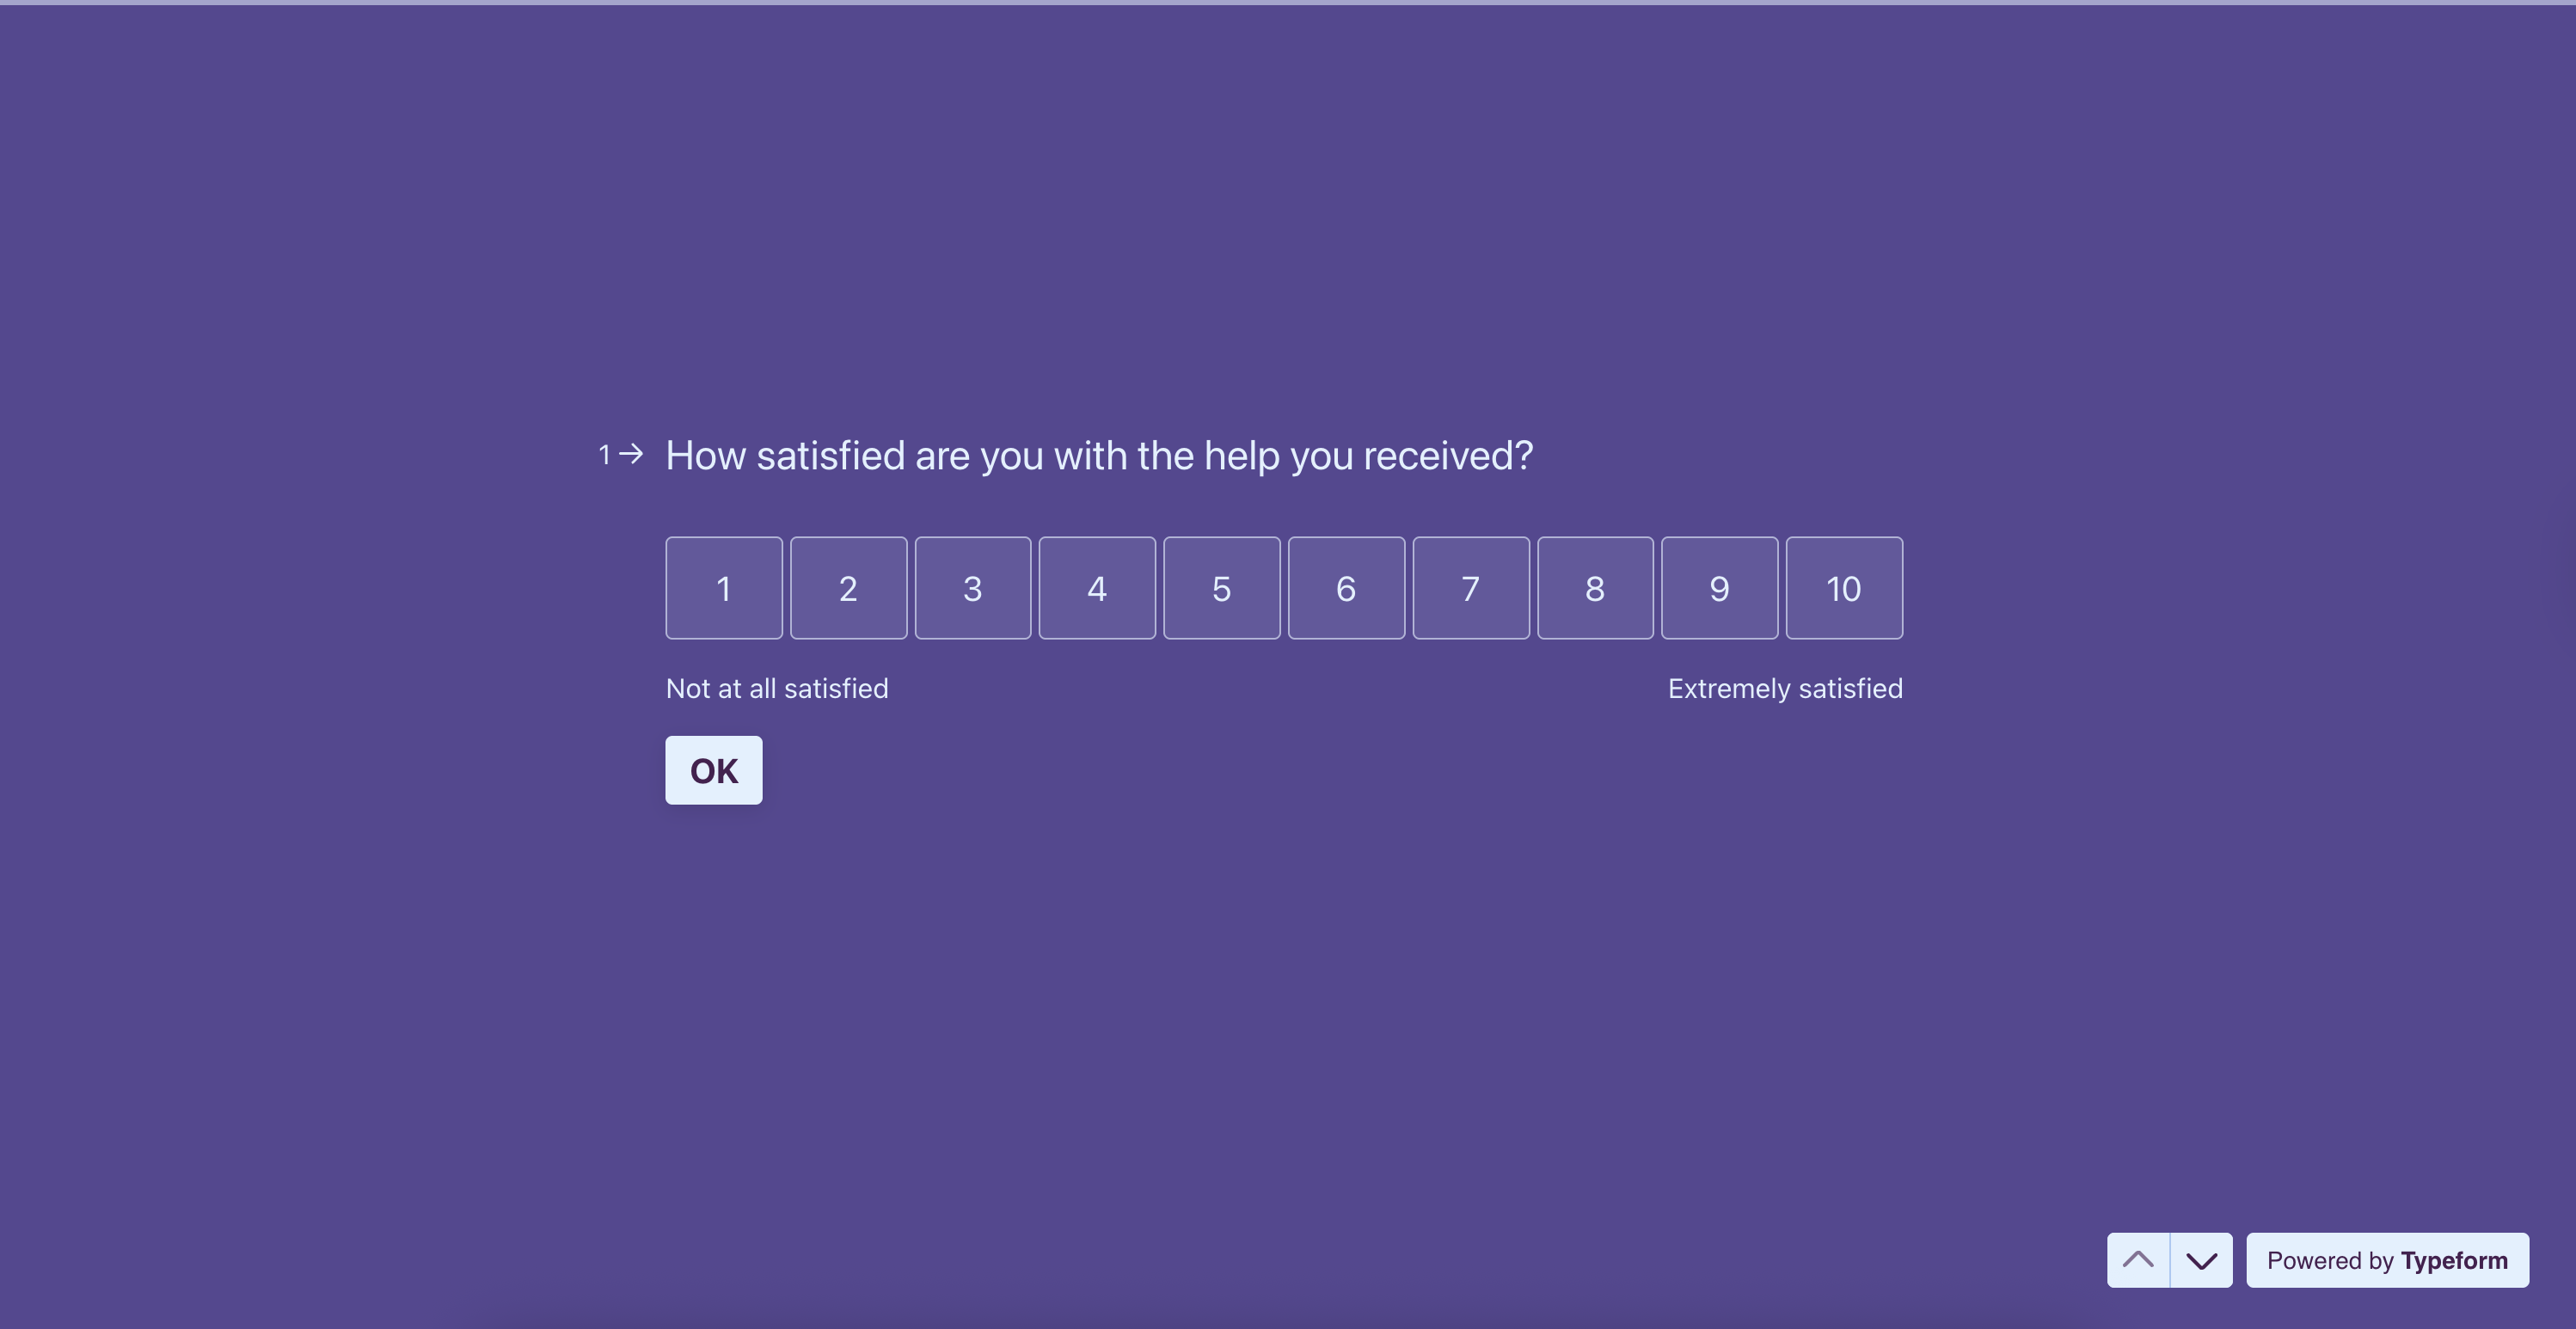2576x1329 pixels.
Task: Rate the help received as 5
Action: click(1221, 588)
